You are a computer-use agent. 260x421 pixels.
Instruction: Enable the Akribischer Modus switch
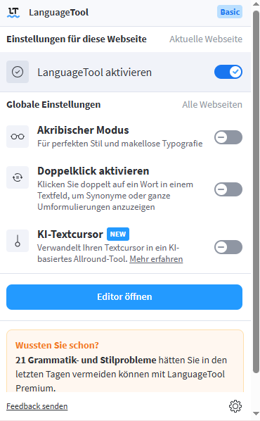[x=228, y=137]
